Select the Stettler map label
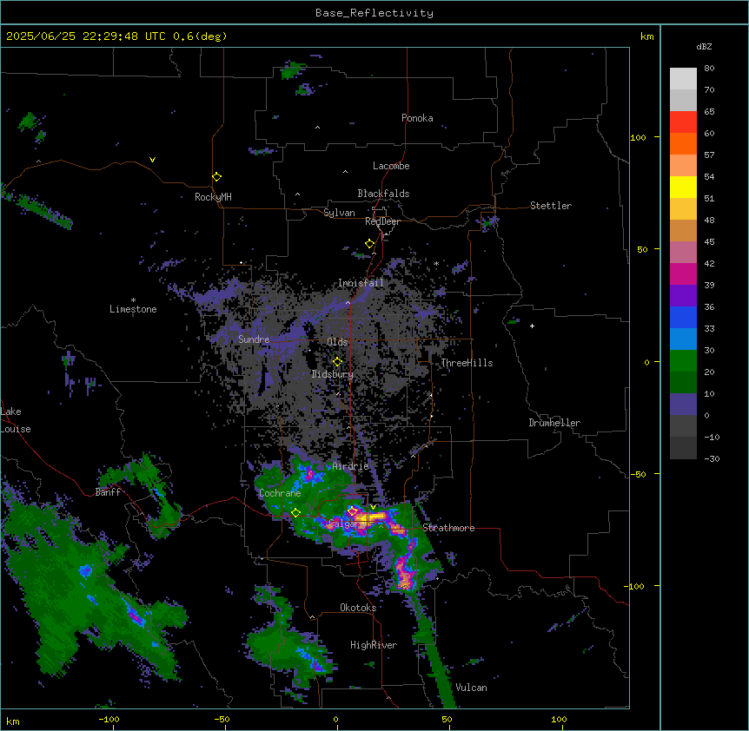The height and width of the screenshot is (731, 749). coord(551,206)
